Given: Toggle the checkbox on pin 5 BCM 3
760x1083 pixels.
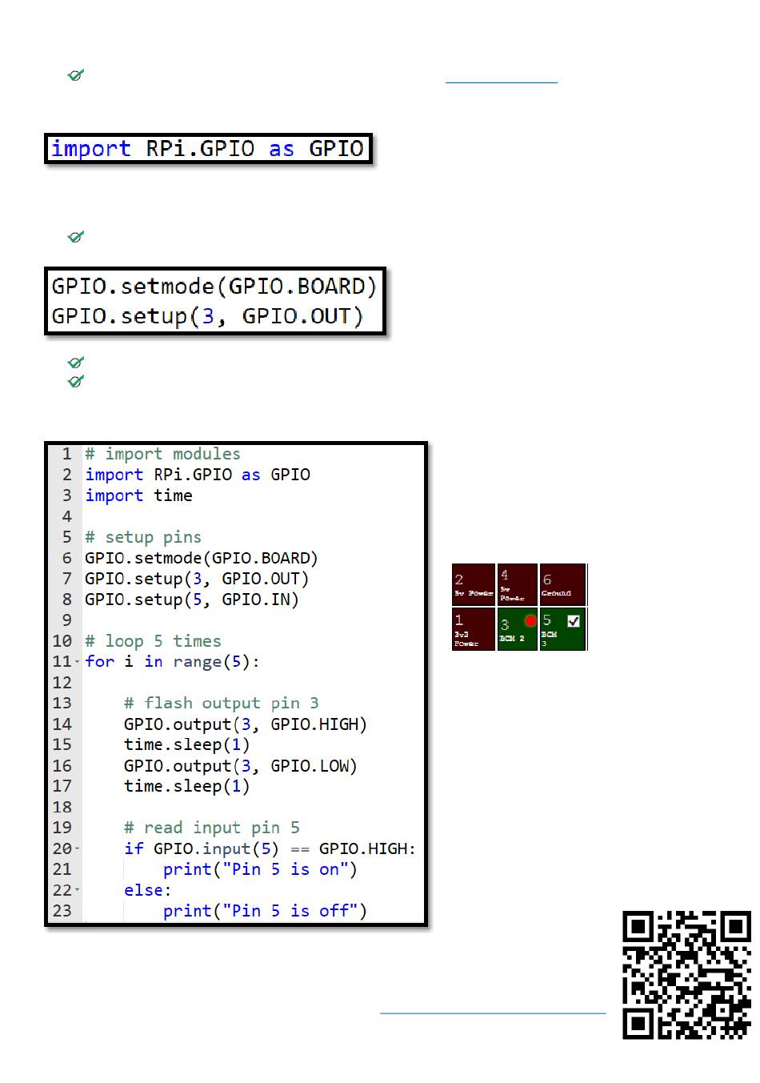Looking at the screenshot, I should [574, 620].
